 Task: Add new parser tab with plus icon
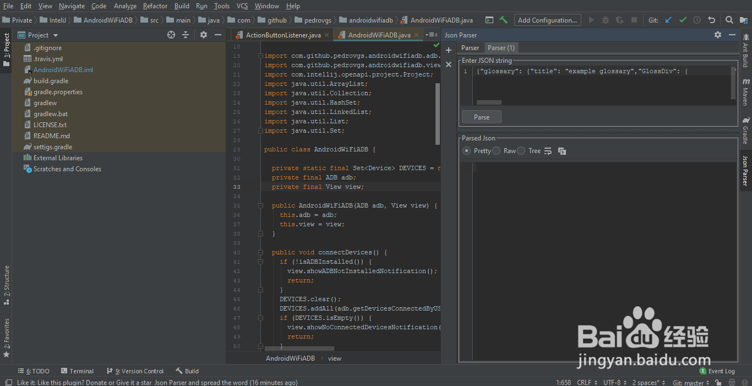449,50
